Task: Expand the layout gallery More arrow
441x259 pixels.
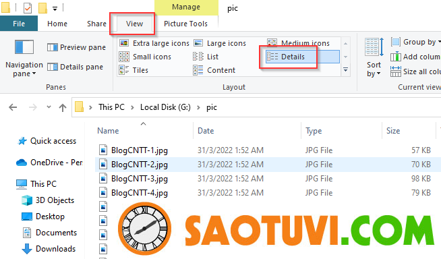Action: click(345, 69)
